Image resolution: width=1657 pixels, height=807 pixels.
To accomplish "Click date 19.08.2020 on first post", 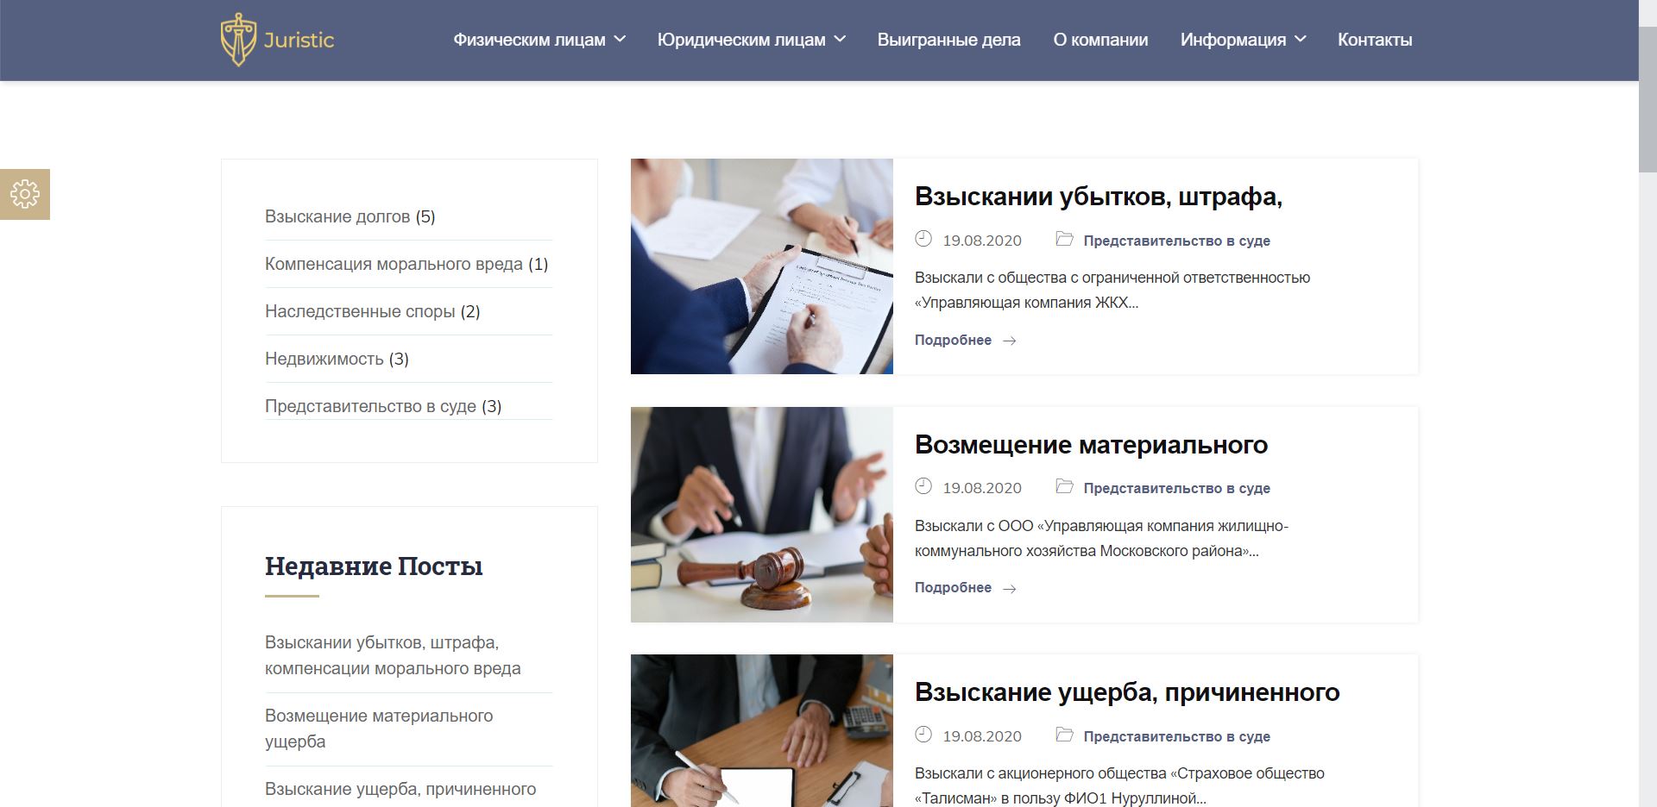I will [x=982, y=241].
